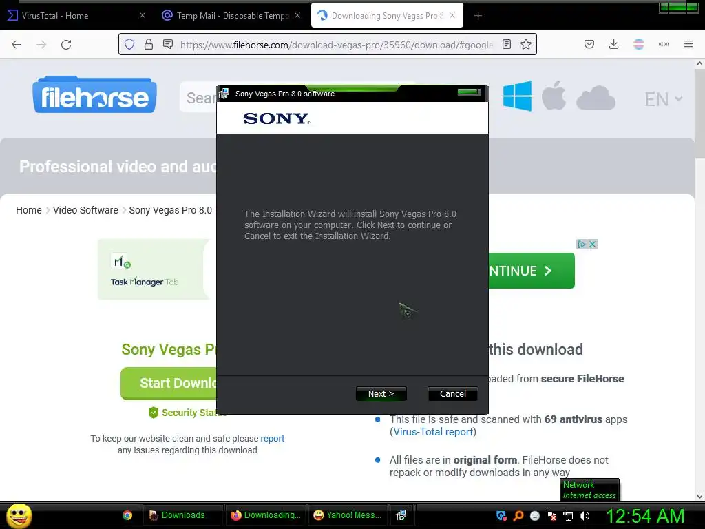Launch Chrome from the taskbar
Screen dimensions: 705x529
[127, 515]
